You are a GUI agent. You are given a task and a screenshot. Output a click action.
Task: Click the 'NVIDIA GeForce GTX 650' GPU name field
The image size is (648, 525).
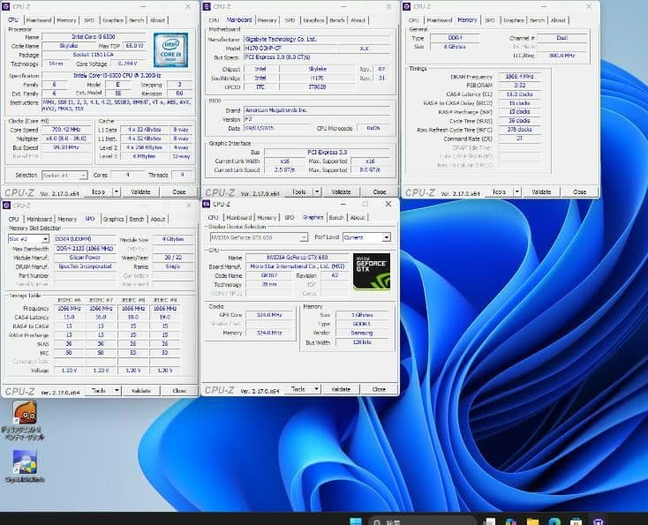pos(298,258)
